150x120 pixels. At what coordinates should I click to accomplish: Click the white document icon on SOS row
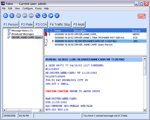[46, 38]
